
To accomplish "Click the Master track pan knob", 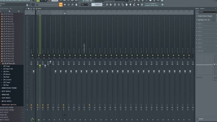I will [x=33, y=59].
